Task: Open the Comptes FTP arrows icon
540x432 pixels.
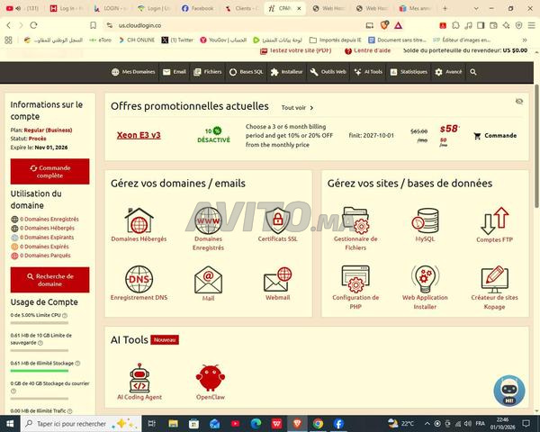Action: 494,220
